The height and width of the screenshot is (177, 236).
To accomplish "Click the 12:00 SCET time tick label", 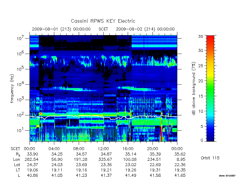I will pyautogui.click(x=103, y=149).
